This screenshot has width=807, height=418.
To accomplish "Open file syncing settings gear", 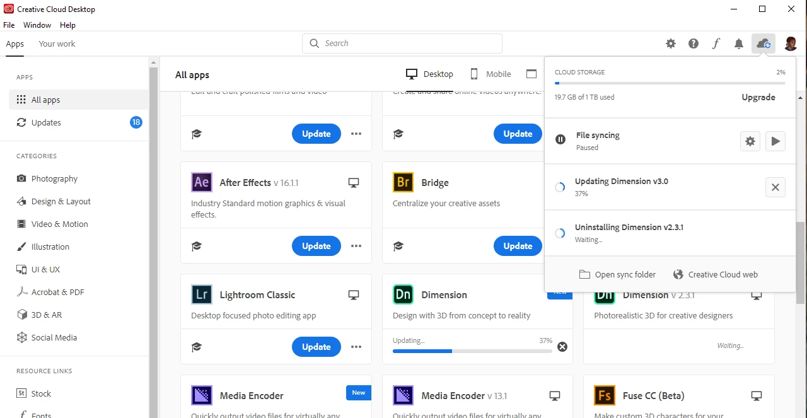I will tap(750, 141).
